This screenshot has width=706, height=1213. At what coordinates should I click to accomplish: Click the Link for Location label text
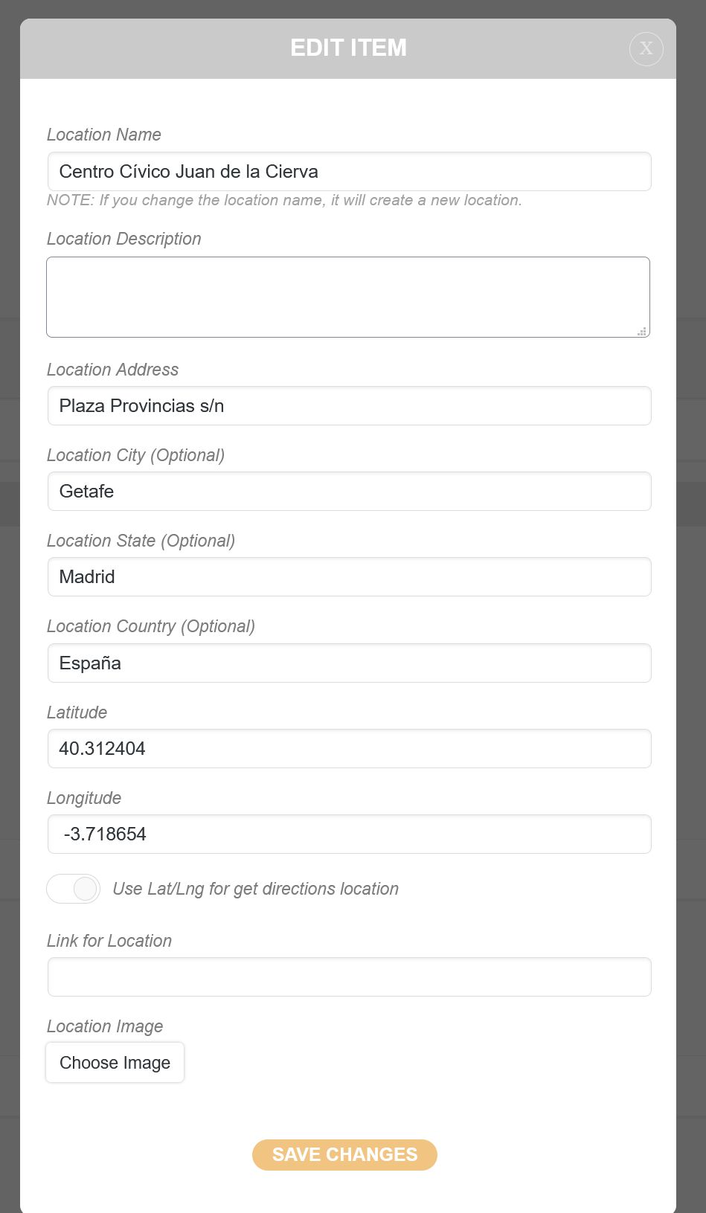(109, 941)
